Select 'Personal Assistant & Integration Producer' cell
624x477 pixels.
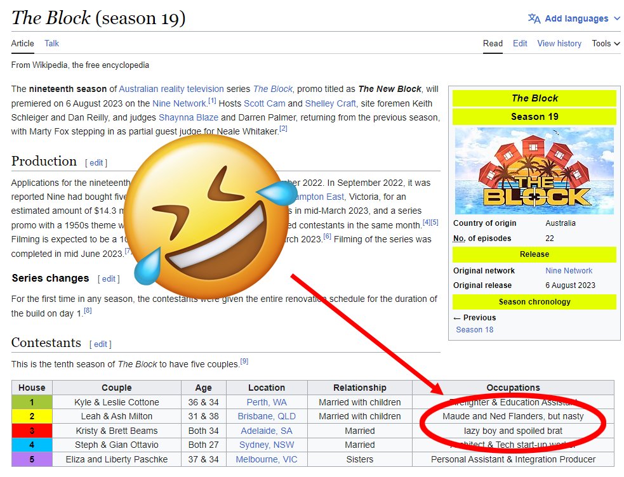coord(513,459)
